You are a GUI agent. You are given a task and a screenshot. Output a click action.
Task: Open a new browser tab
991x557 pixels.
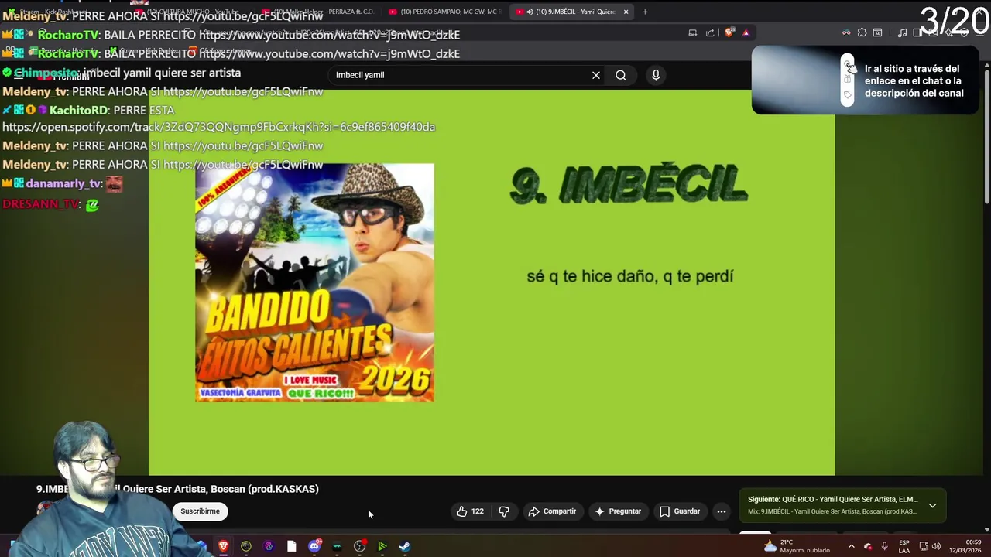pos(645,12)
